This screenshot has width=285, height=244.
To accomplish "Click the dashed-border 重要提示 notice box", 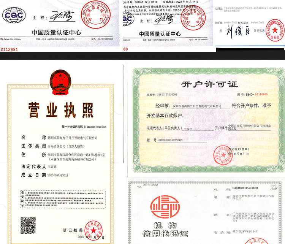I will (63, 199).
